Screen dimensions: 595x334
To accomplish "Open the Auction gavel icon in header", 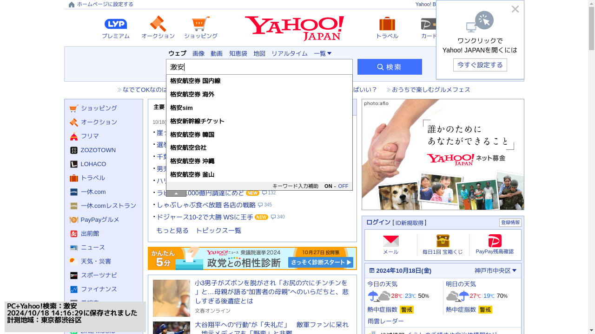I will pyautogui.click(x=158, y=24).
